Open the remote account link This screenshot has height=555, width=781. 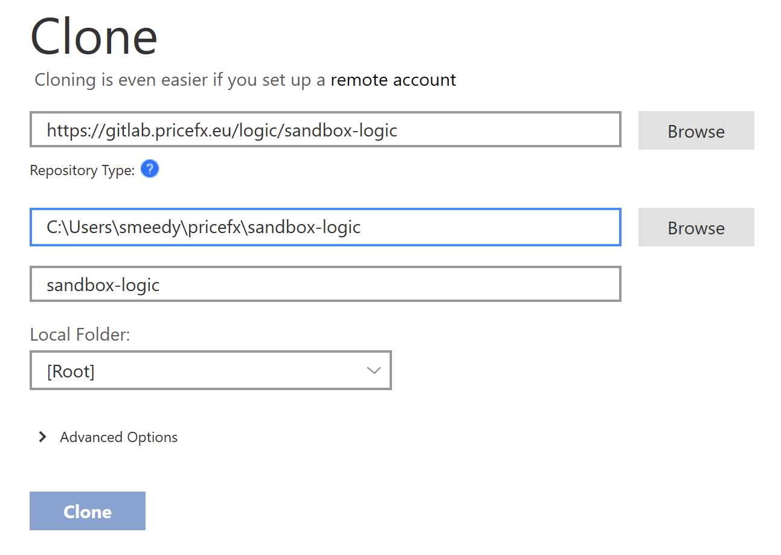(393, 80)
